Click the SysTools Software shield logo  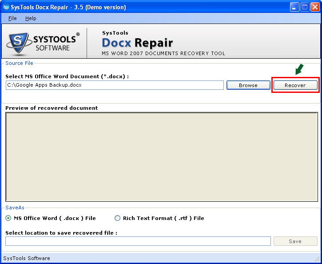[18, 44]
